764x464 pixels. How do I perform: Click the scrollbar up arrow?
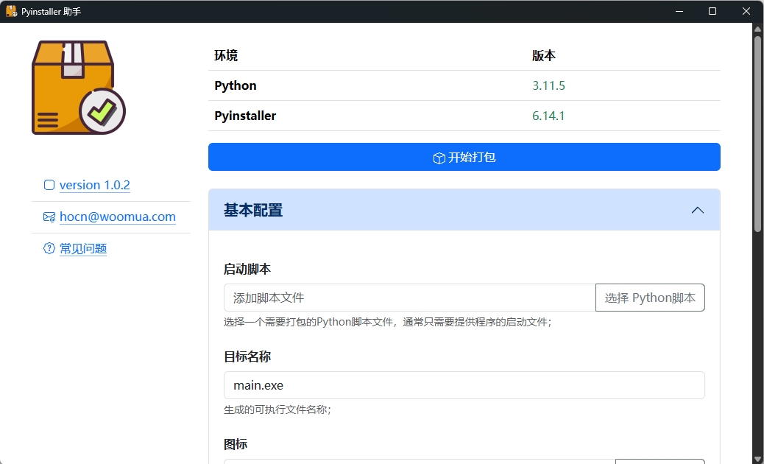click(757, 29)
